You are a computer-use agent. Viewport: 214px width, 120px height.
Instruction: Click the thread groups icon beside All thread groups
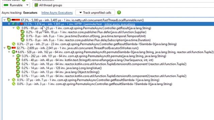click(x=36, y=5)
